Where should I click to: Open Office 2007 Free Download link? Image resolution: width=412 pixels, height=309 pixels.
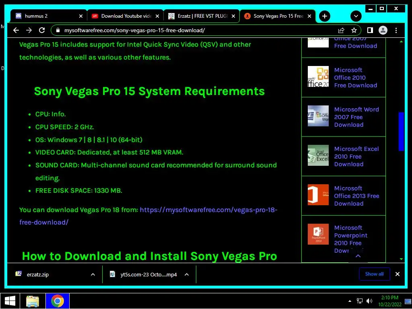tap(356, 43)
